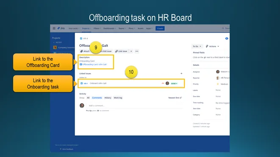The image size is (280, 157).
Task: Open the Plans menu
Action: pos(132,28)
